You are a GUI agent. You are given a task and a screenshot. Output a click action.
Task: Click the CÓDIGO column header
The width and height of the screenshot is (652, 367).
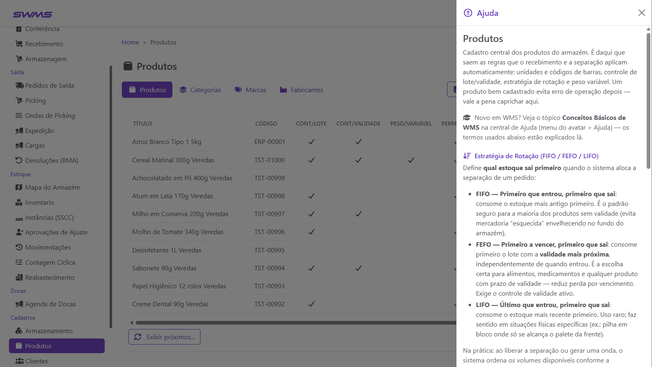pyautogui.click(x=266, y=124)
